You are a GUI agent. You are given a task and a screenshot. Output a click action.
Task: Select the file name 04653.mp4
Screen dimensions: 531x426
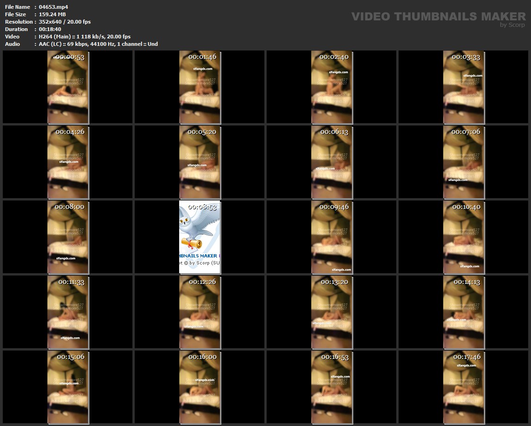point(53,7)
